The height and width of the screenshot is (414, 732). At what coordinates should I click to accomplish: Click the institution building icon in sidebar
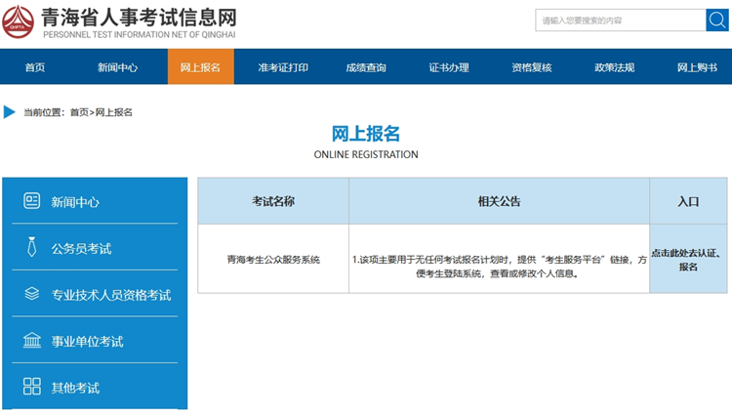(x=32, y=341)
